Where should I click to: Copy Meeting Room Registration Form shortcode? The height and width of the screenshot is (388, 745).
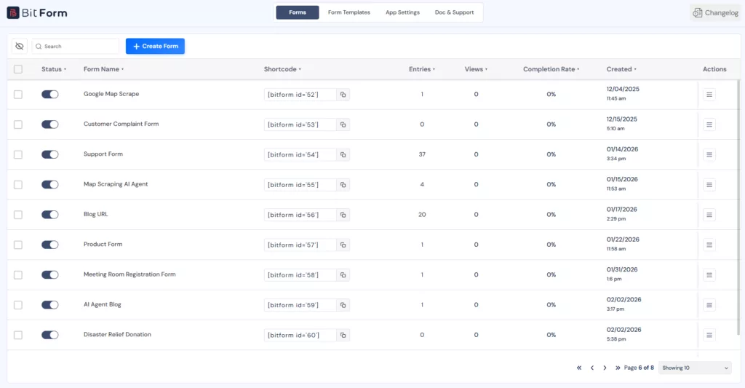(343, 275)
